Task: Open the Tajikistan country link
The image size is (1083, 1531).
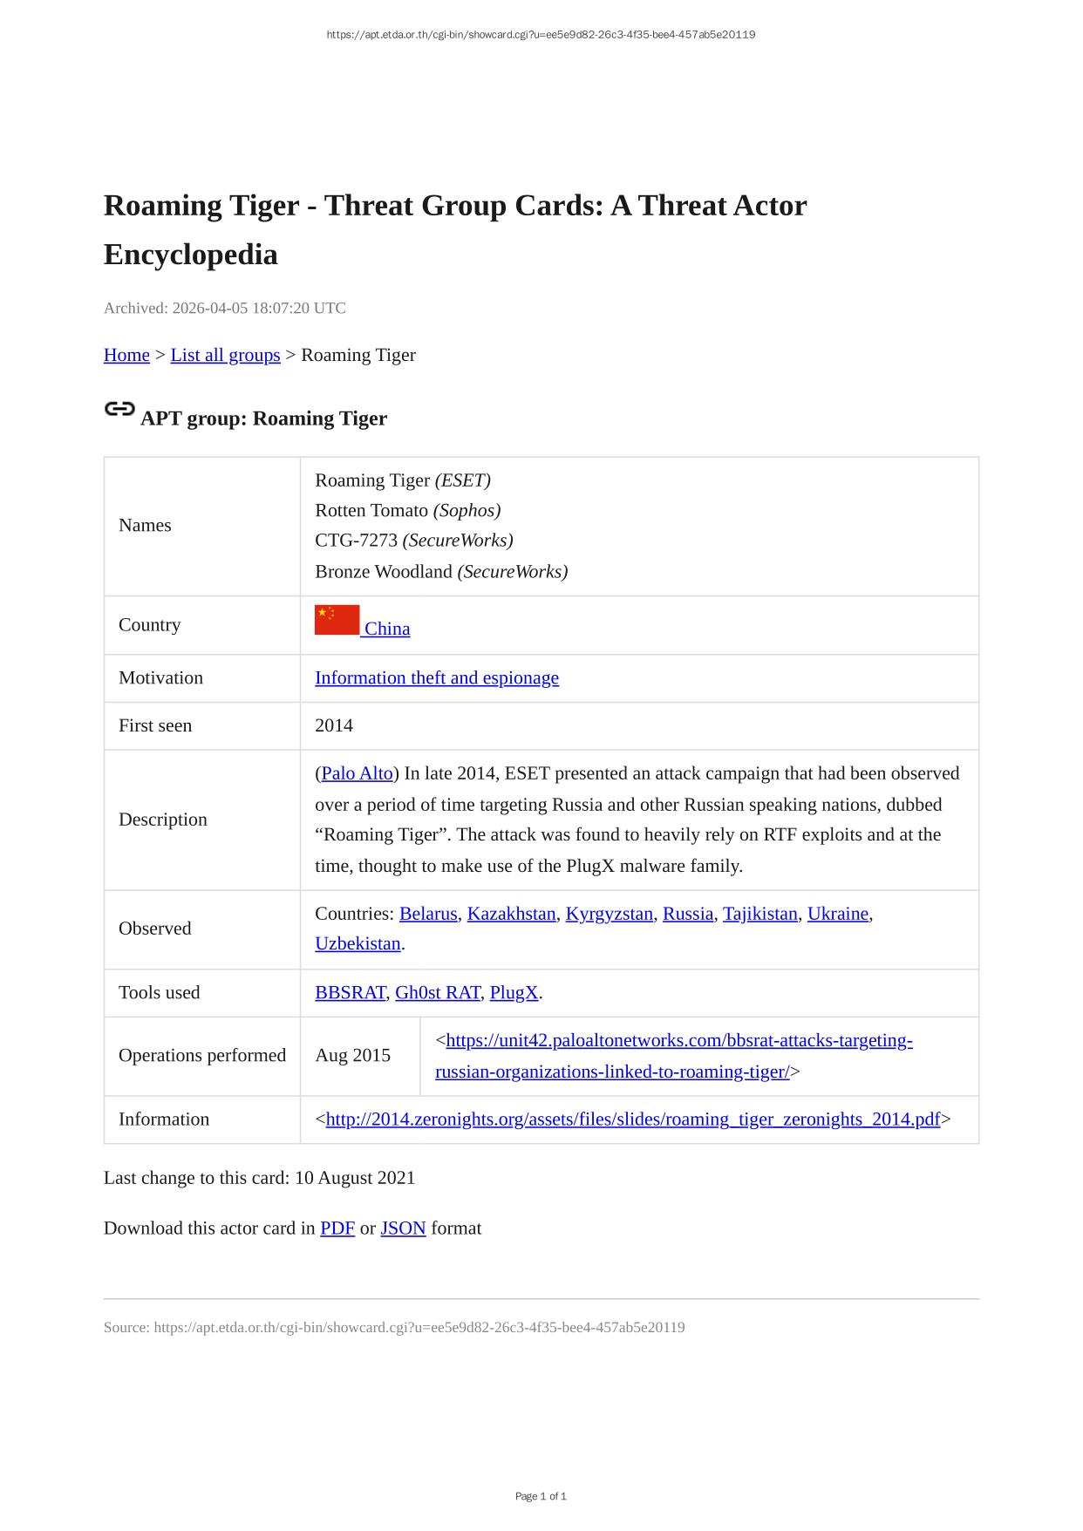Action: [759, 914]
